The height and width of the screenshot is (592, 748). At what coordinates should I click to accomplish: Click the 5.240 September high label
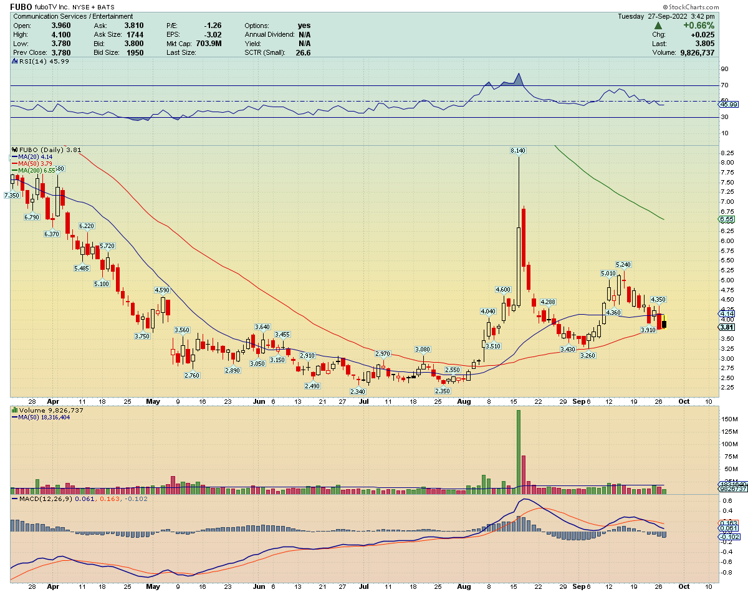(x=624, y=265)
